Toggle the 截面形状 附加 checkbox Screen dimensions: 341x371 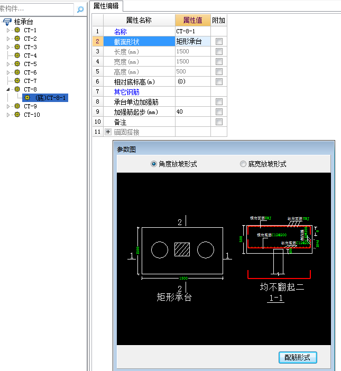219,42
